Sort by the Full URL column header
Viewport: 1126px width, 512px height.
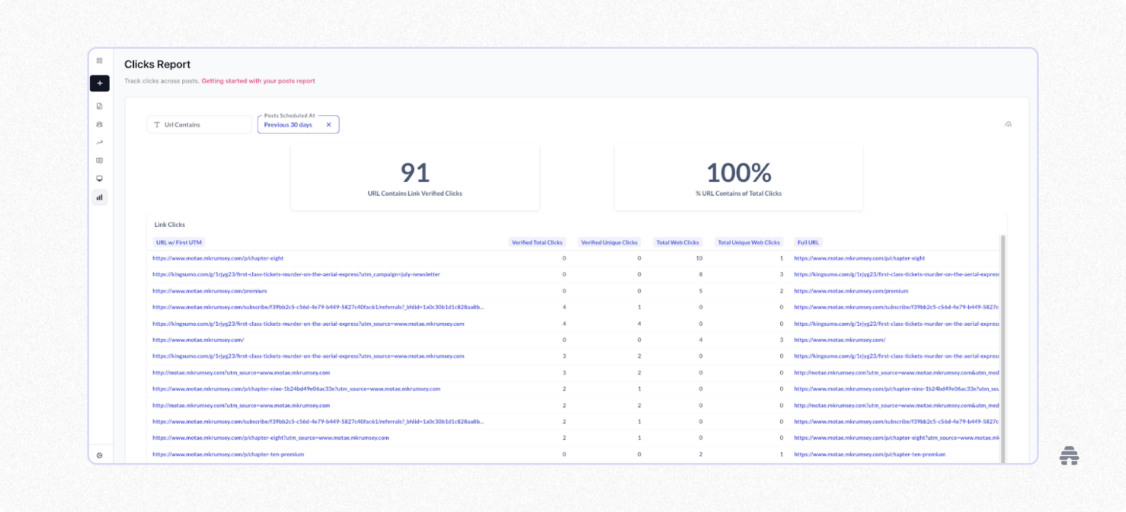click(808, 243)
